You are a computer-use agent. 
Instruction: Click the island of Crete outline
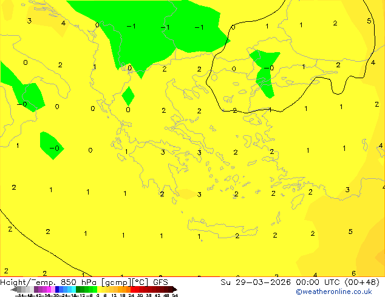coord(223,228)
